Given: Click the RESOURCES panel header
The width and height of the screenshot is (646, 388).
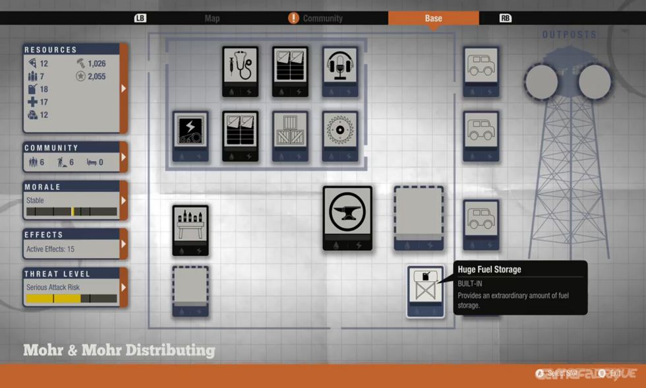Looking at the screenshot, I should coord(71,49).
